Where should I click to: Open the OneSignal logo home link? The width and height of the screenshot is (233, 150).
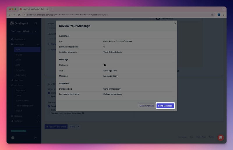[x=19, y=24]
